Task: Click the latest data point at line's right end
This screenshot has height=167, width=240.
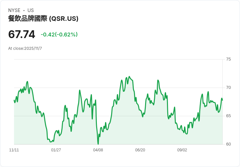Action: pyautogui.click(x=222, y=100)
